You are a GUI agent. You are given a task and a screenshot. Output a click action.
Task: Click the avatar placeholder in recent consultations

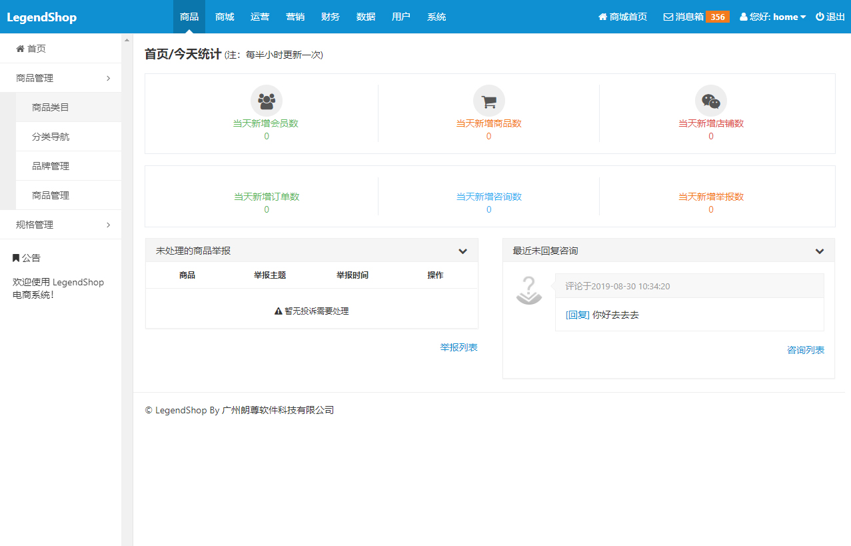(x=529, y=291)
